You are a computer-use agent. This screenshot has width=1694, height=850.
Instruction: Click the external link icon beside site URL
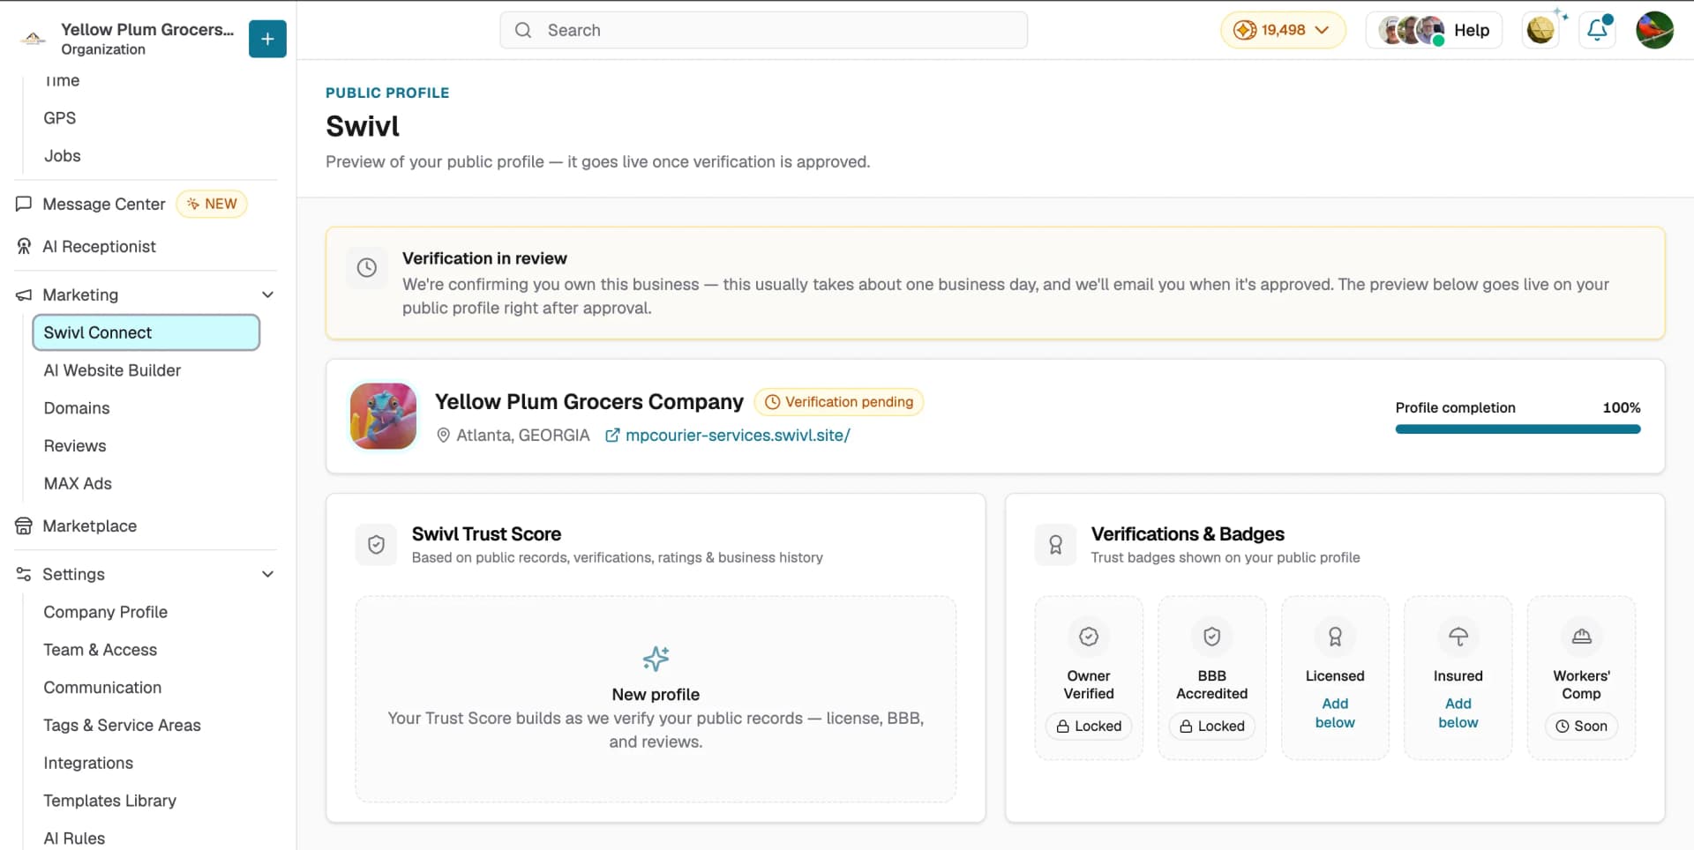612,436
